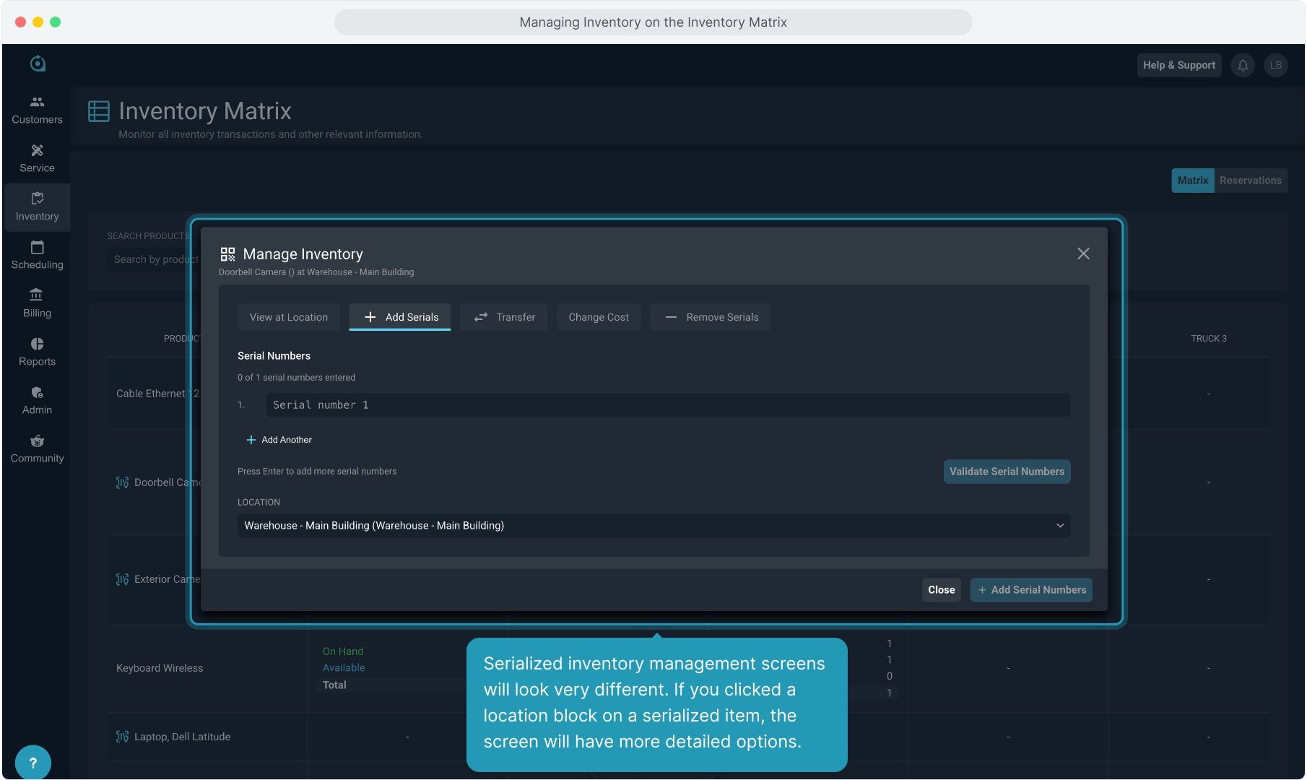The image size is (1307, 780).
Task: Click Validate Serial Numbers button
Action: click(1006, 472)
